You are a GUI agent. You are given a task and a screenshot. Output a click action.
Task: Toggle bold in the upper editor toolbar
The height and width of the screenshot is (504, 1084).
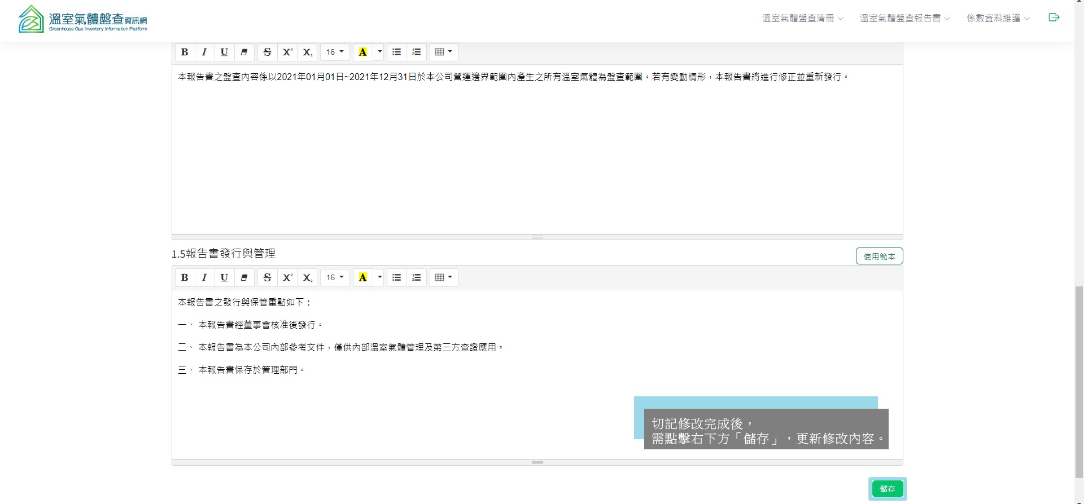[x=185, y=52]
